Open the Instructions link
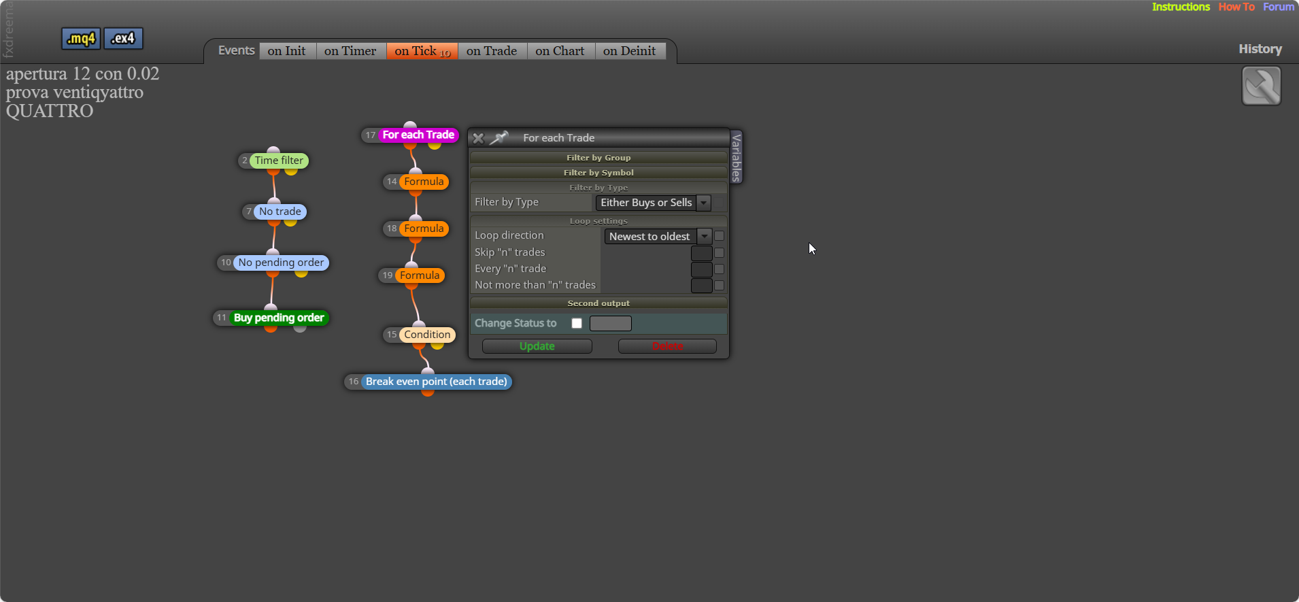This screenshot has width=1299, height=602. (x=1181, y=7)
